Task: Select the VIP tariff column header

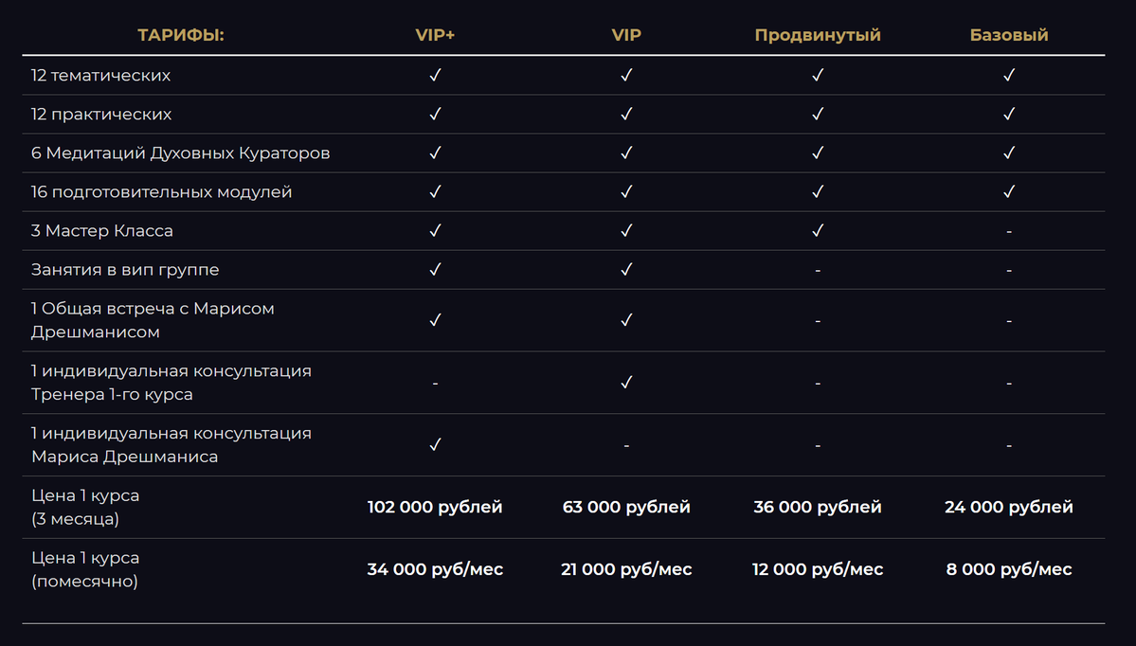Action: point(626,35)
